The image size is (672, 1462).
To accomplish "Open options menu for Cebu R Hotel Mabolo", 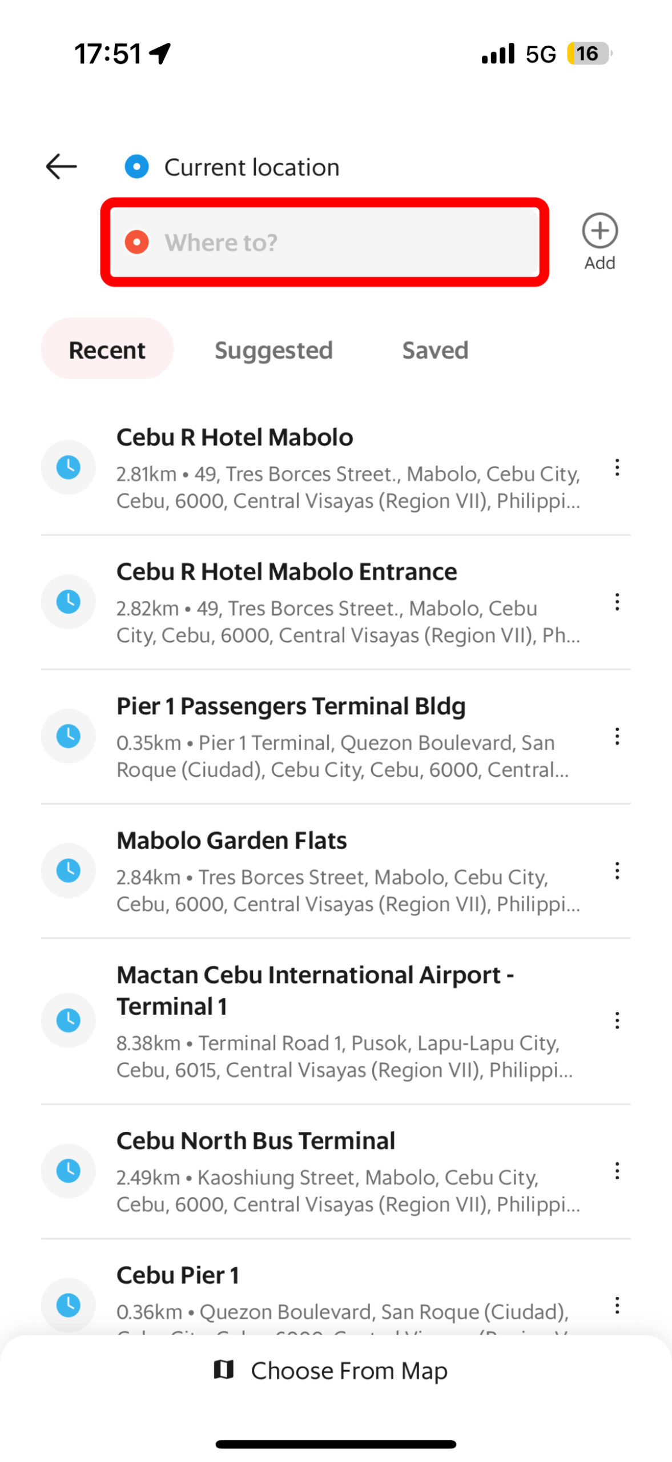I will click(617, 467).
